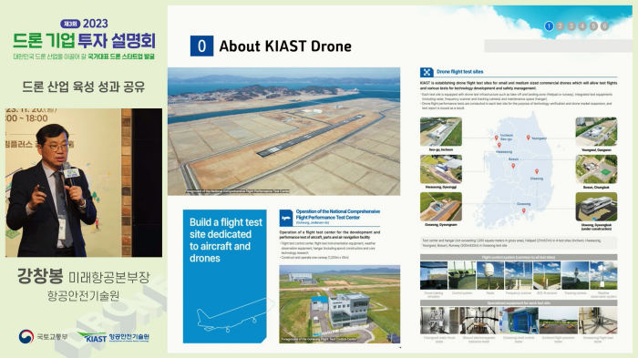Click 'Operation of the National Comprehensive' heading

click(338, 214)
